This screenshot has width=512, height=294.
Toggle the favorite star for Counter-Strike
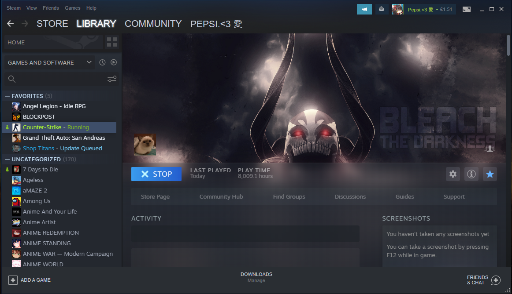coord(490,174)
